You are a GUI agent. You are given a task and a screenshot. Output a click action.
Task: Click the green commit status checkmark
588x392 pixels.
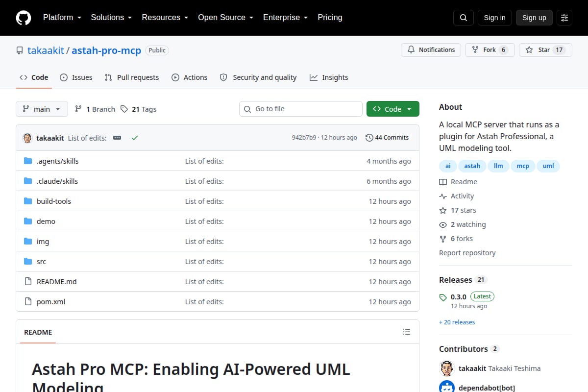click(135, 138)
